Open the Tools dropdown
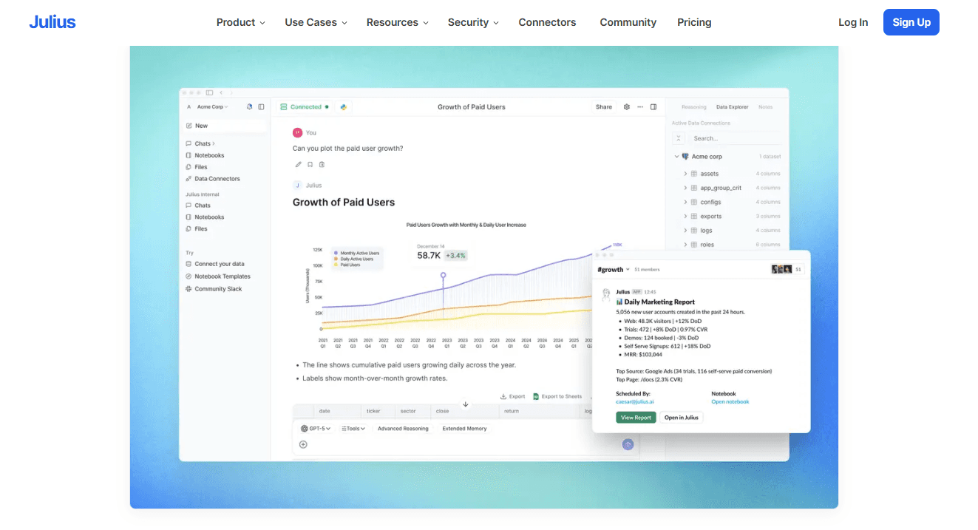978x530 pixels. pos(353,429)
